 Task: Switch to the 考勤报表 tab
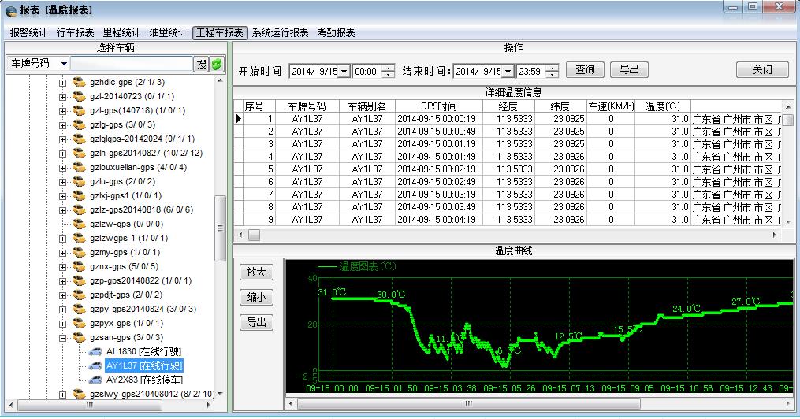click(337, 33)
